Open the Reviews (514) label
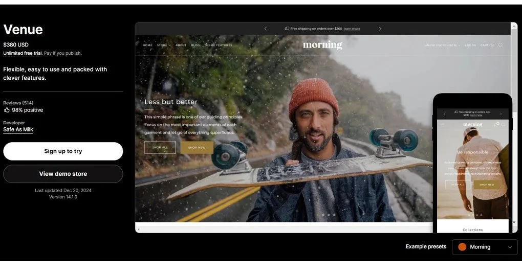This screenshot has width=522, height=275. coord(18,103)
